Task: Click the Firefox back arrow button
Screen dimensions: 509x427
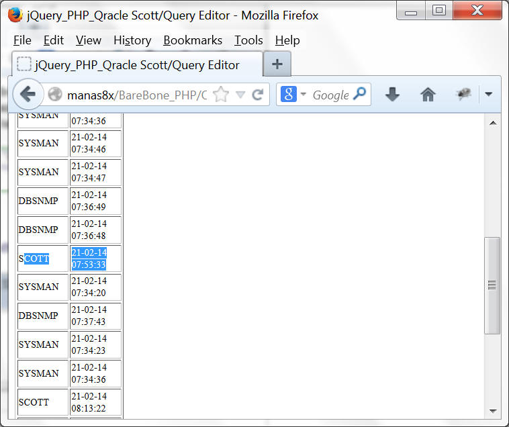Action: point(28,95)
